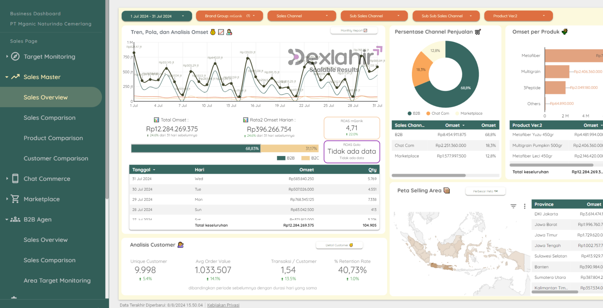Toggle the B2C legend item under the bar
This screenshot has height=308, width=603.
tap(310, 158)
